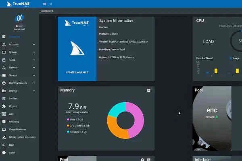Click the TrueNAS logo in the top bar
242x161 pixels.
(x=18, y=4)
